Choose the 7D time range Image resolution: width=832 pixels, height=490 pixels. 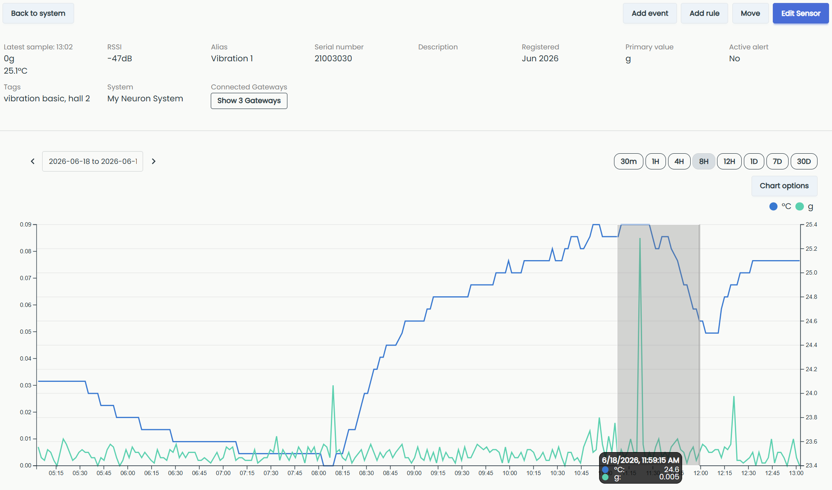tap(777, 161)
